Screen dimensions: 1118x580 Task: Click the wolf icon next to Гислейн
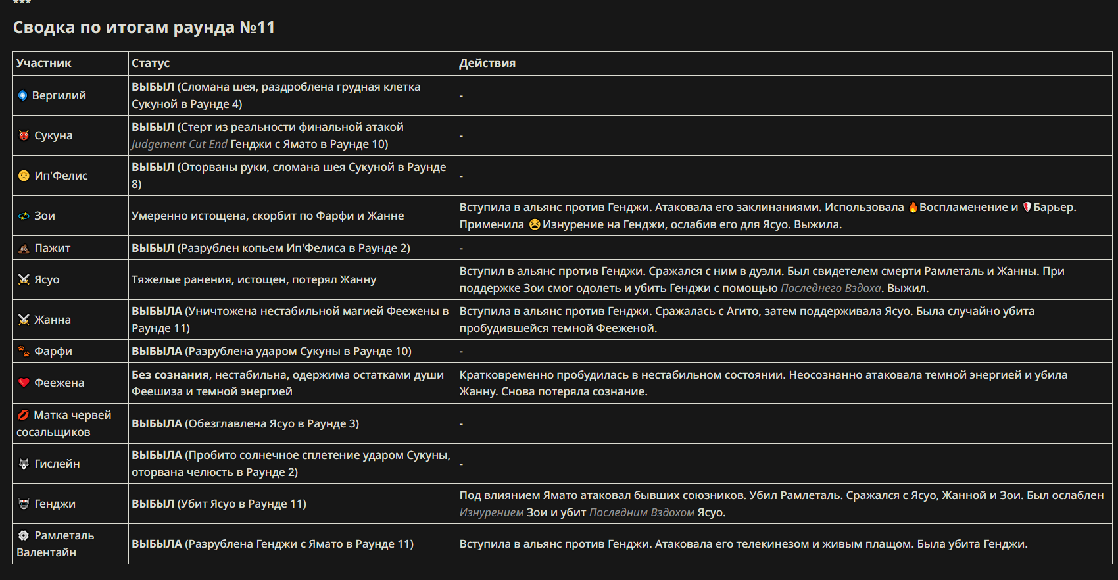pos(24,464)
